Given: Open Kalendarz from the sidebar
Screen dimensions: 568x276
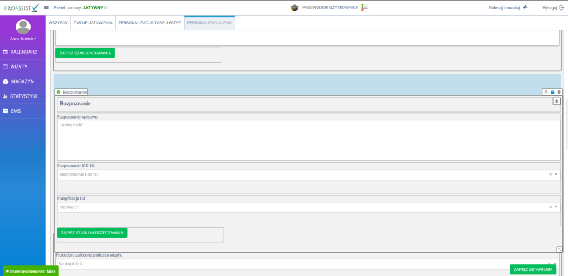Looking at the screenshot, I should 23,52.
